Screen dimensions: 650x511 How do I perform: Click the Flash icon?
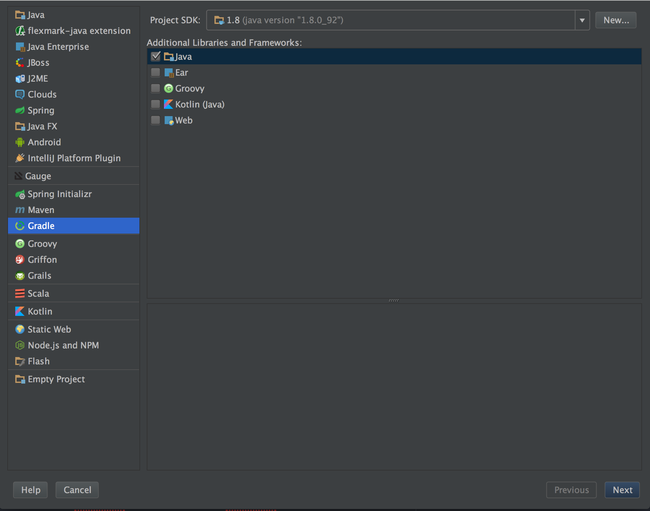tap(20, 361)
